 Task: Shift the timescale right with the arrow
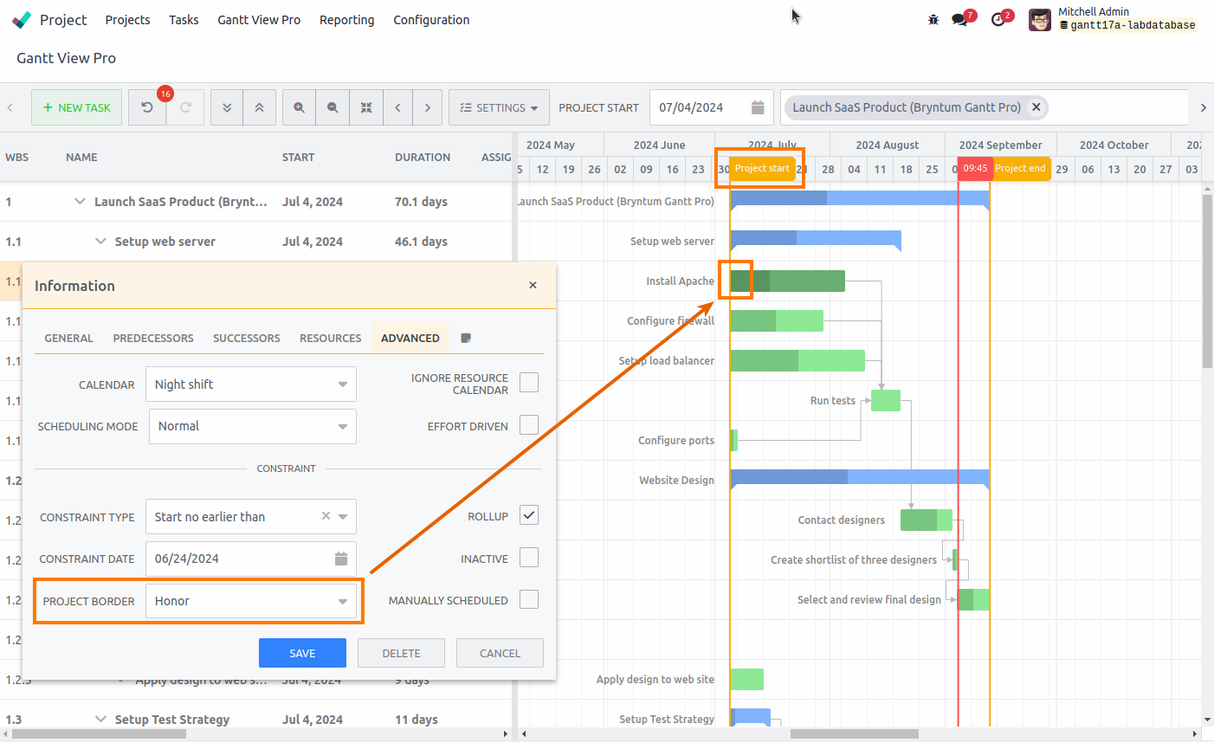pyautogui.click(x=428, y=107)
